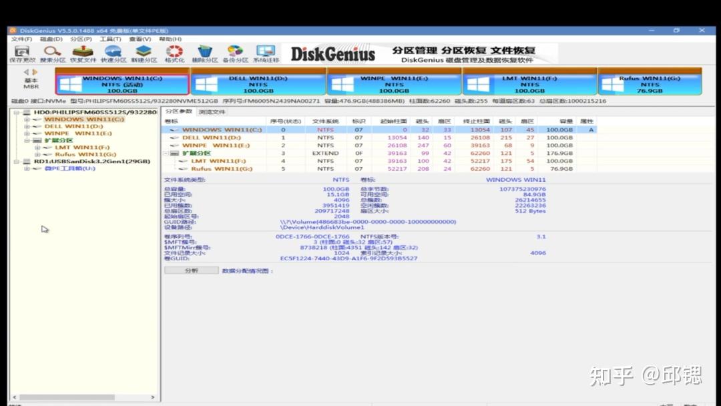
Task: Select WINPE WIN11(E:) row in partition table
Action: (379, 146)
